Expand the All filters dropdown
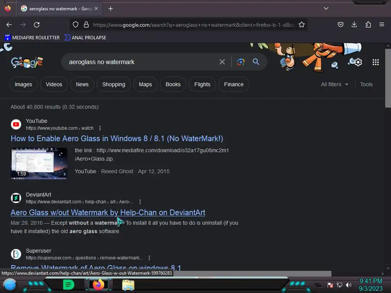391x293 pixels. [x=334, y=84]
